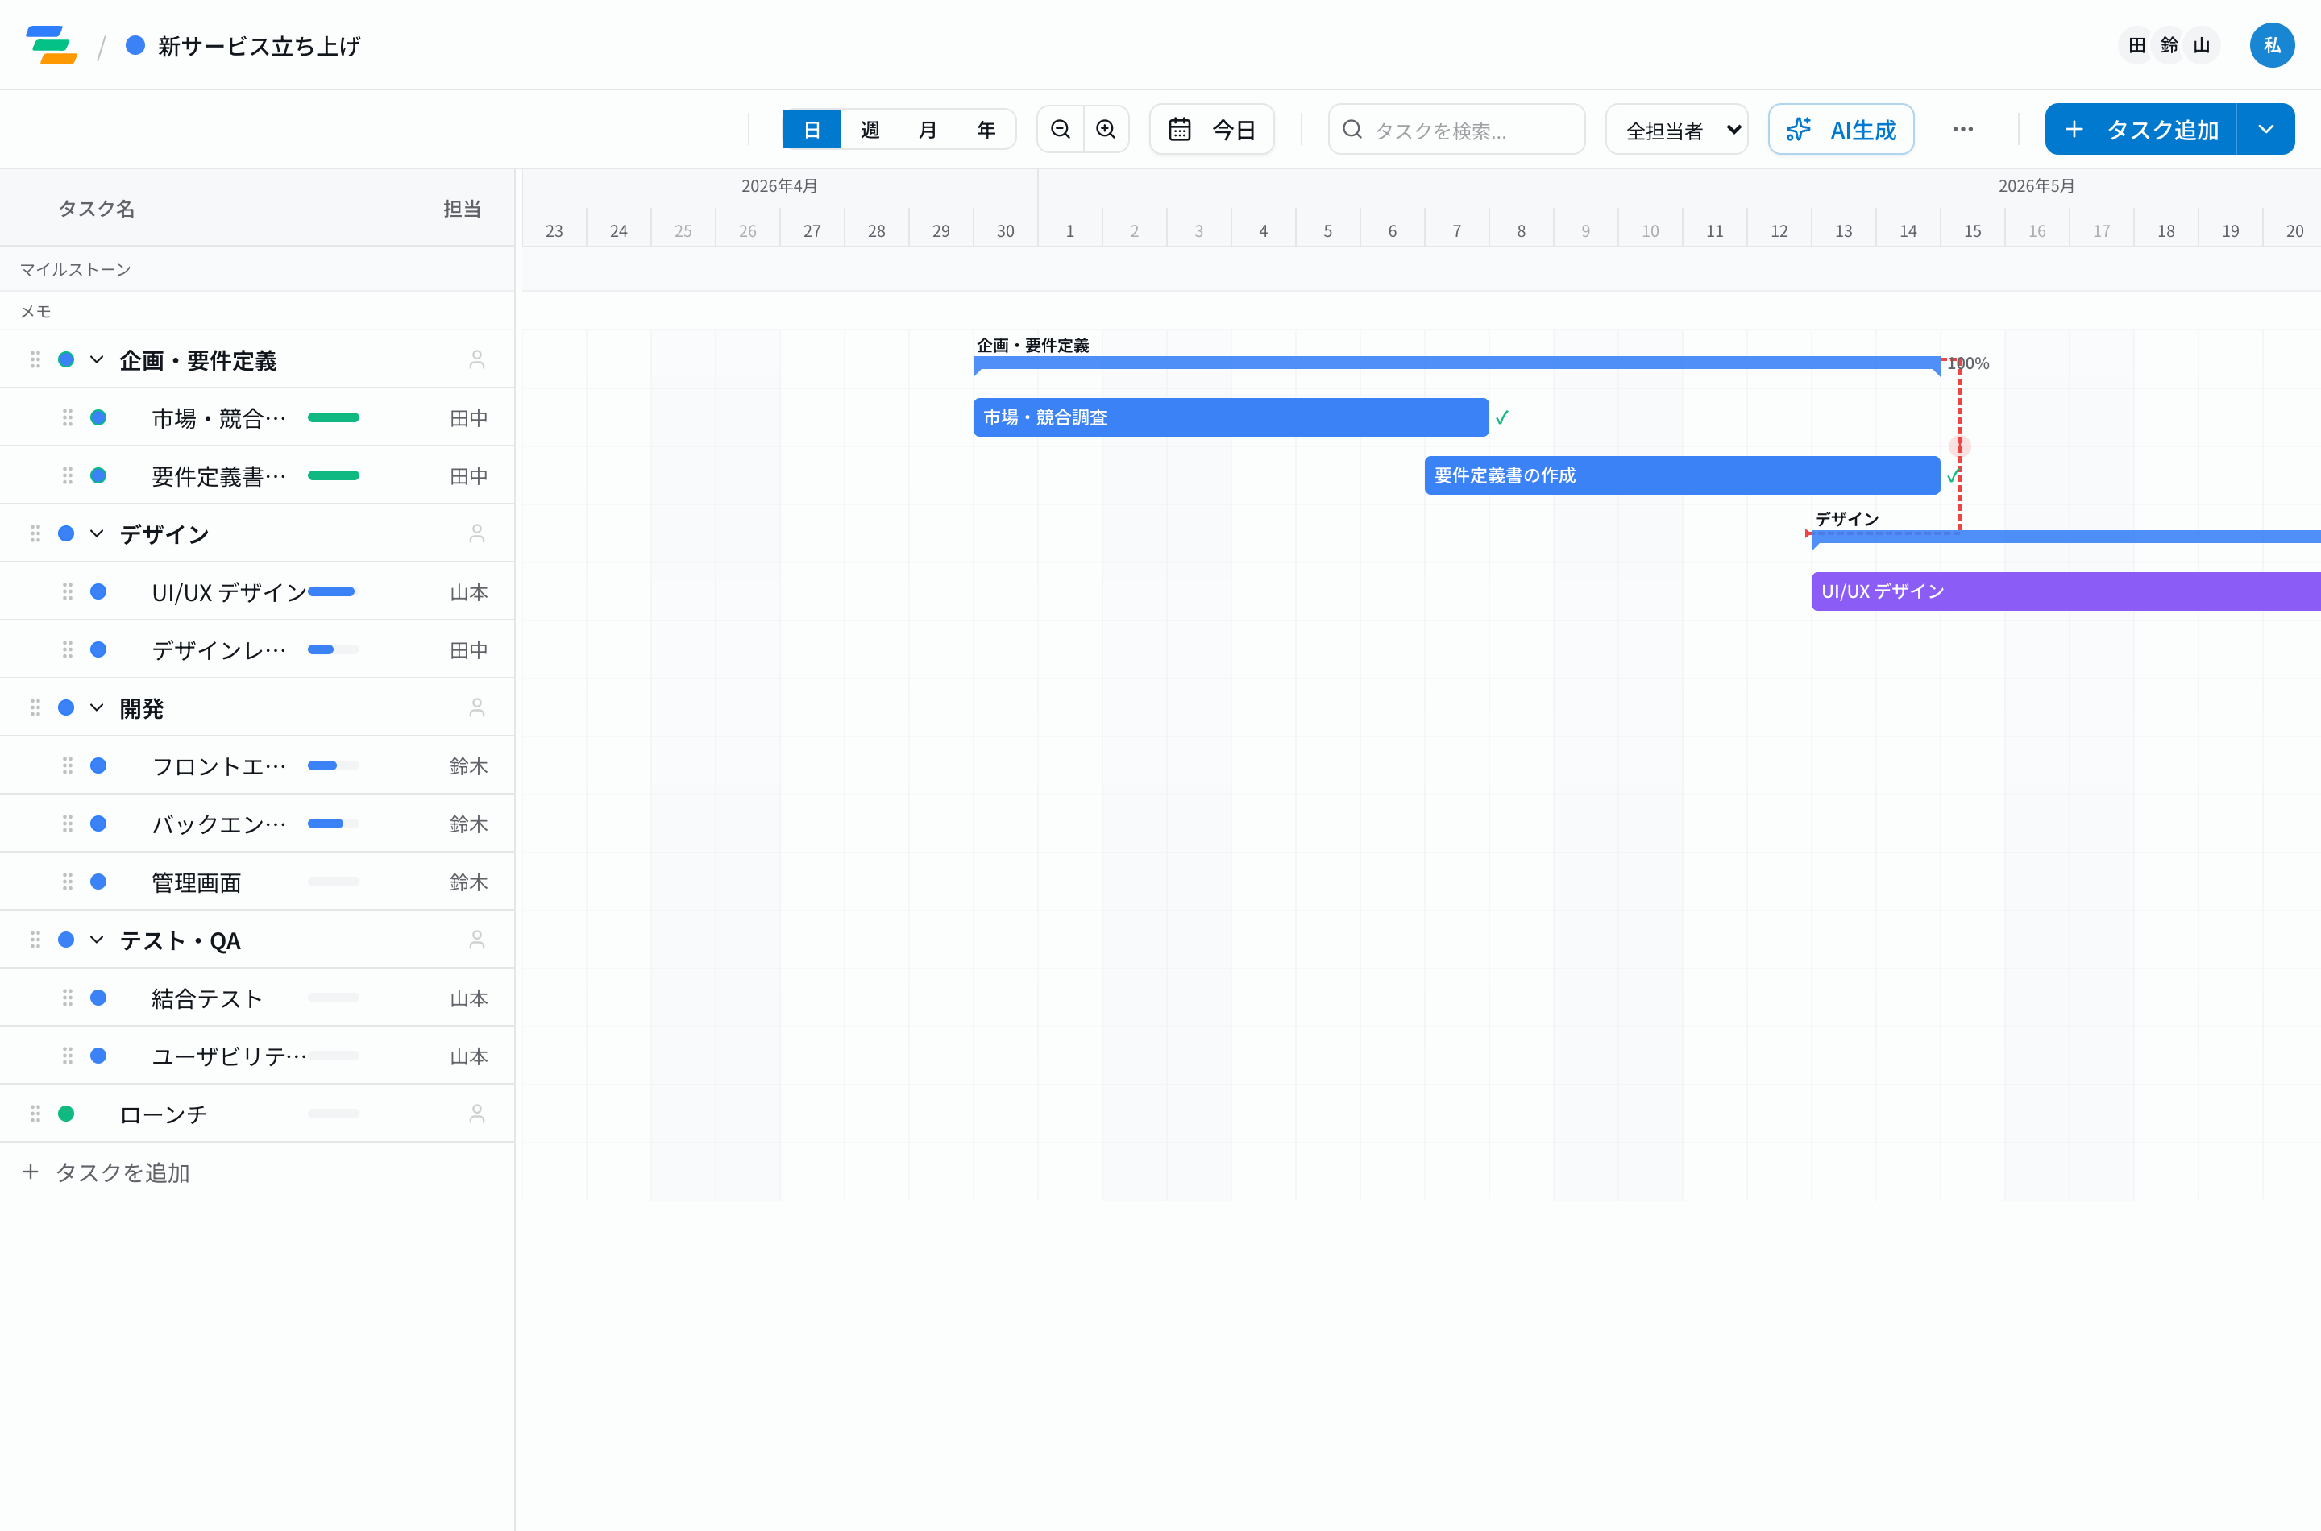Open the 全担当者 assignee filter dropdown
This screenshot has height=1531, width=2321.
pyautogui.click(x=1675, y=129)
